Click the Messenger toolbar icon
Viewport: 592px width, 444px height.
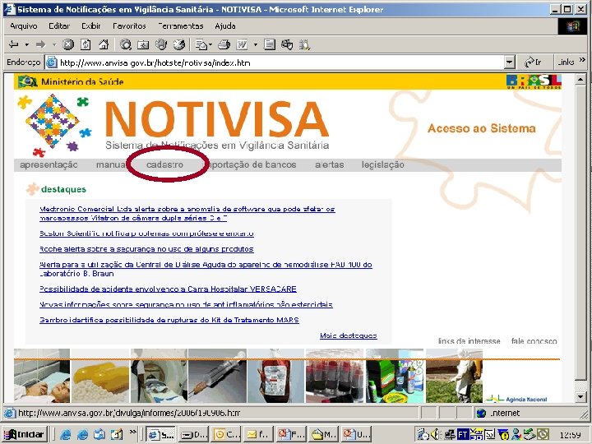tap(287, 44)
